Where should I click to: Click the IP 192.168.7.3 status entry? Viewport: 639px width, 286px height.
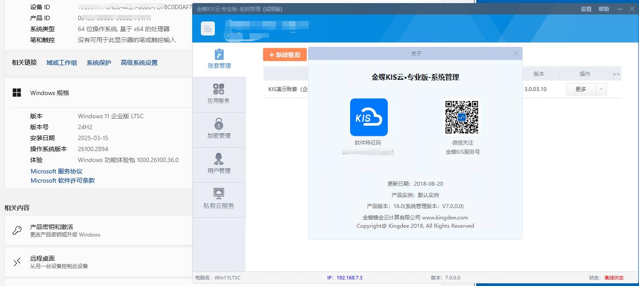pos(345,278)
